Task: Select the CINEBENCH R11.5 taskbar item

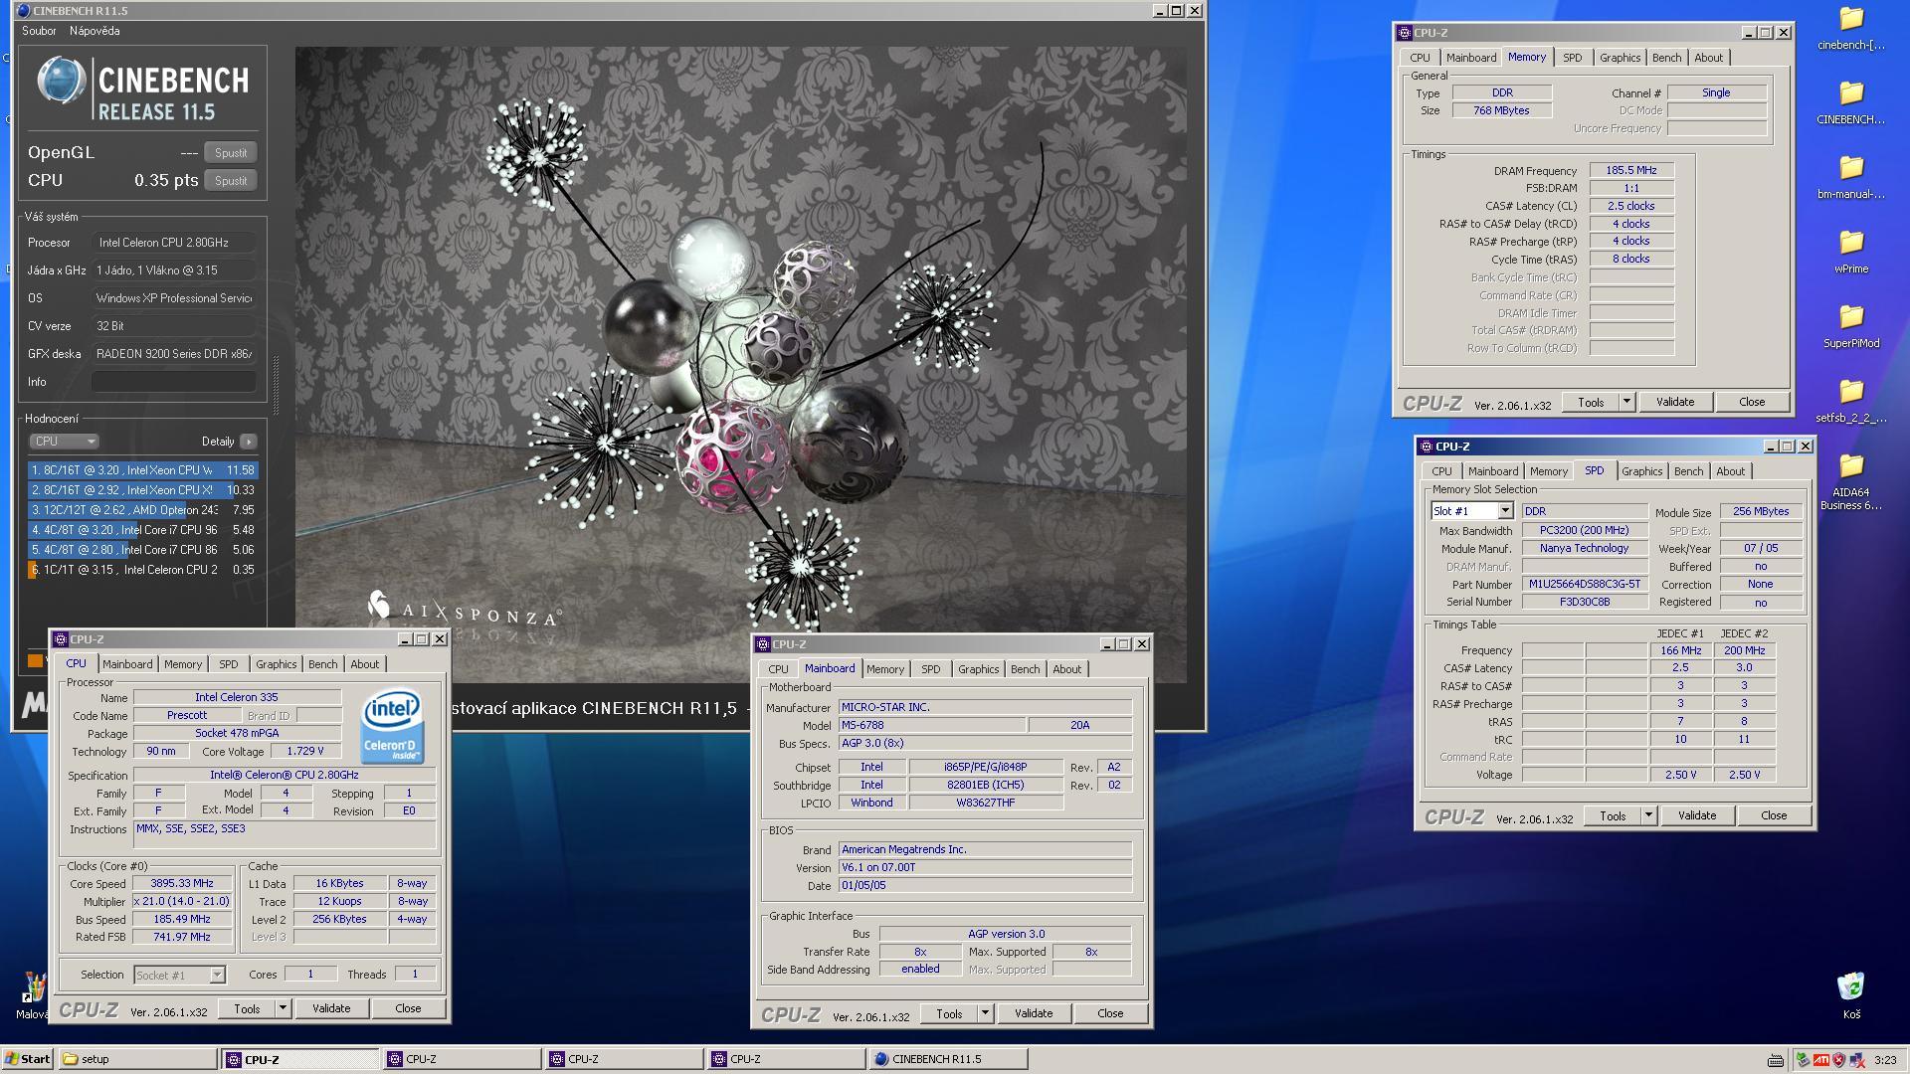Action: (x=948, y=1059)
